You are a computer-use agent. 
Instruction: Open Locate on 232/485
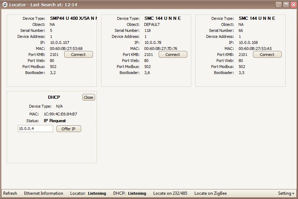tap(170, 193)
